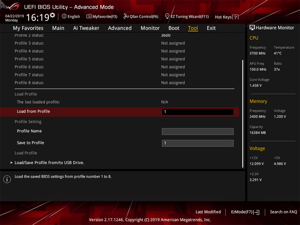The height and width of the screenshot is (225, 300).
Task: Click Profile 7 status row
Action: (124, 75)
